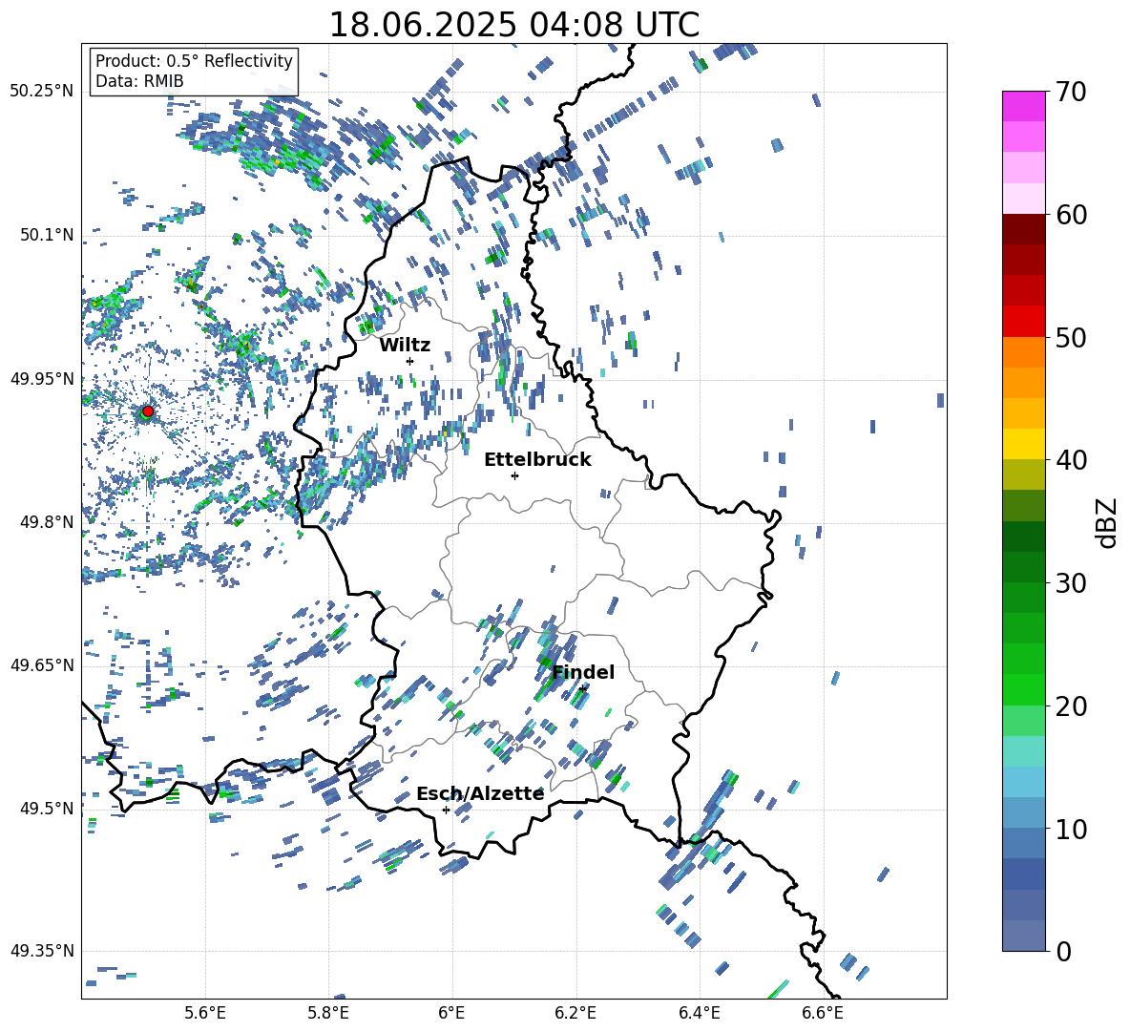Click the Esch/Alzette station cross marker
Screen dimensions: 1130x1032
coord(446,810)
